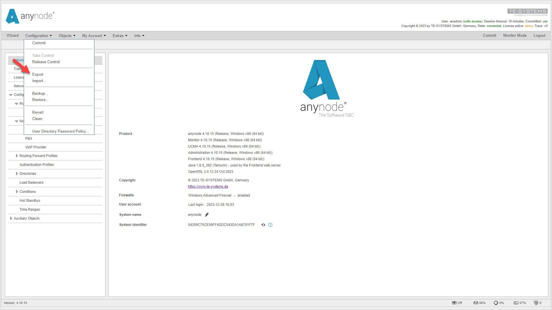The image size is (552, 310).
Task: Open User Directory Password Policy... entry
Action: tap(60, 131)
